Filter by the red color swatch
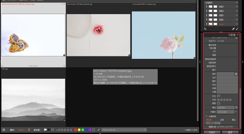The image size is (244, 134). pyautogui.click(x=76, y=130)
